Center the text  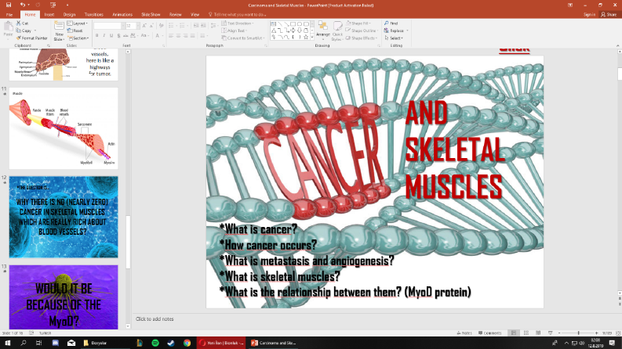coord(179,36)
